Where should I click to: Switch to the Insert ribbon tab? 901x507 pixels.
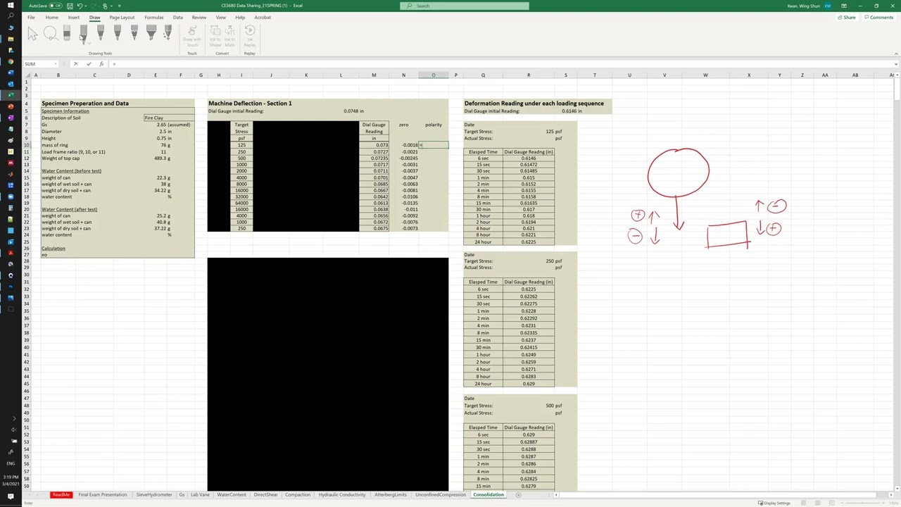(73, 18)
